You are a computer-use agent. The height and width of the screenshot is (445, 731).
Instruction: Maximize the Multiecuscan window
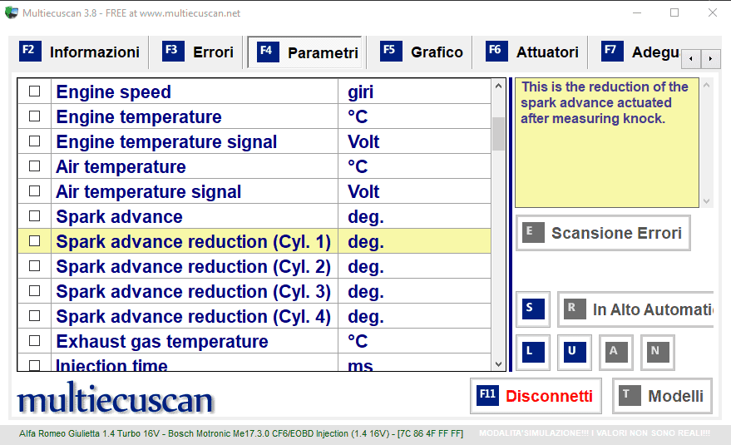tap(674, 12)
